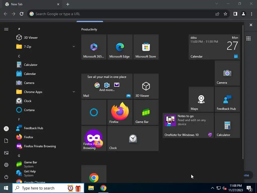Open the Firefox Private Browsing tile
Screen dimensions: 257x193
pyautogui.click(x=94, y=138)
